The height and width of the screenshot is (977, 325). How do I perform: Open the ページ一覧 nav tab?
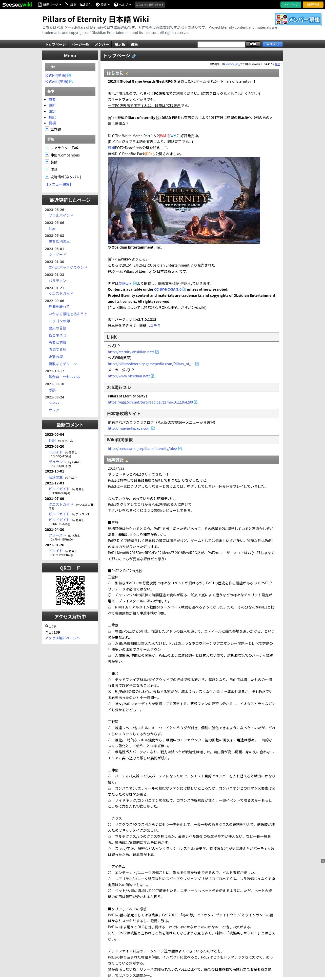click(80, 44)
